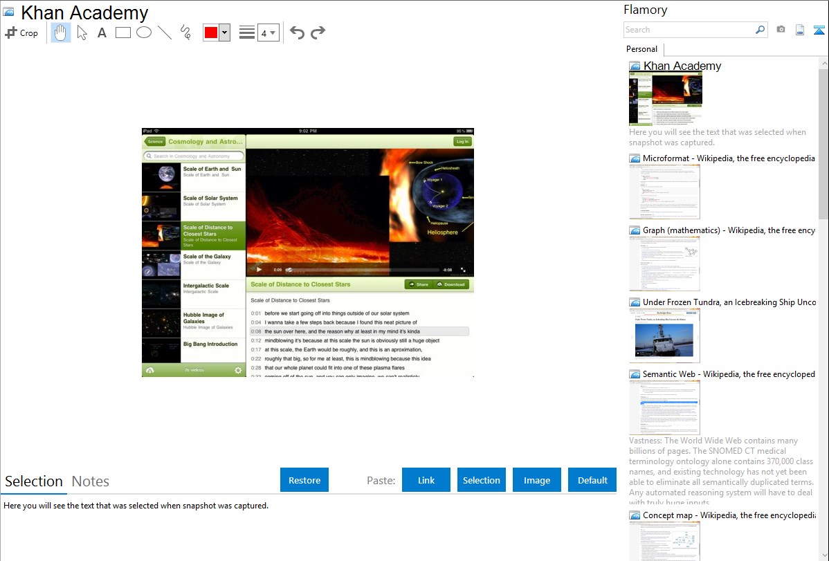The image size is (829, 561).
Task: Click the blue collapse panel icon
Action: pos(819,30)
